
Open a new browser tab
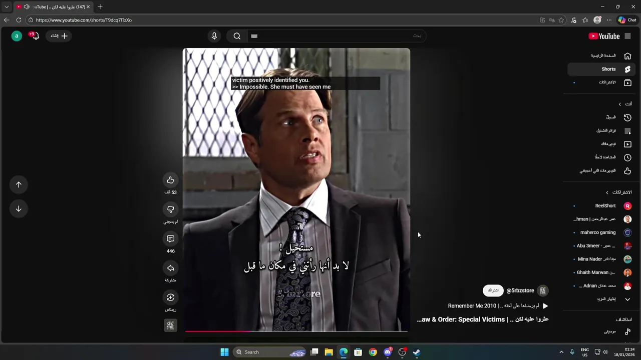(100, 7)
